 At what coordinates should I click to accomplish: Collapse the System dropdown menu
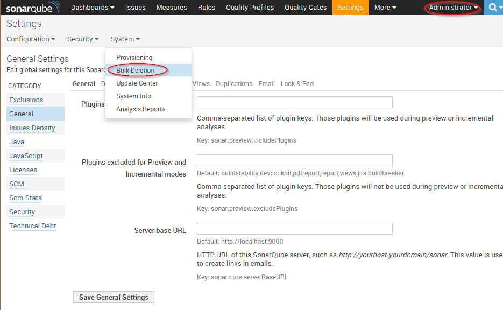[125, 39]
